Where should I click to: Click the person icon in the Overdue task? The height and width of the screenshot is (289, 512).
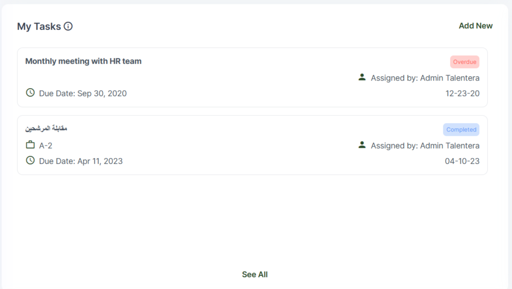tap(362, 77)
